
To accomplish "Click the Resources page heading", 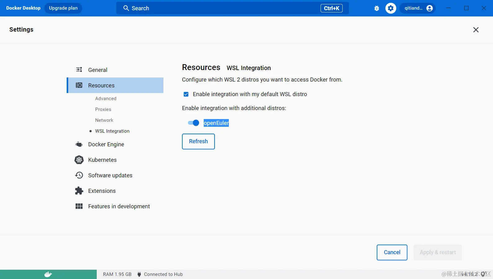I will [201, 67].
